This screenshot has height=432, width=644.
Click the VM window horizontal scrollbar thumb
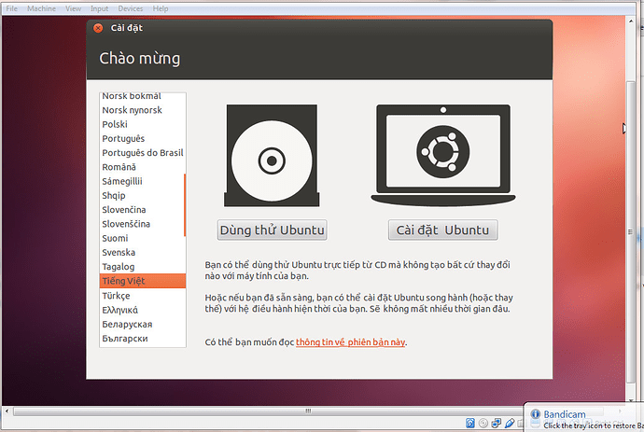coord(308,411)
